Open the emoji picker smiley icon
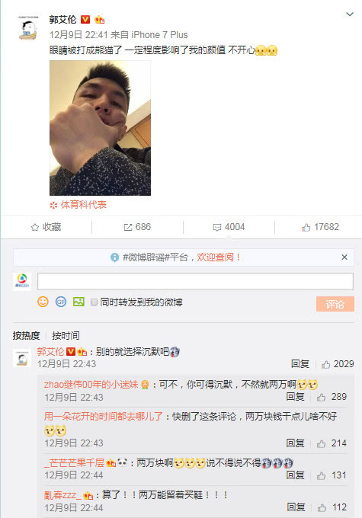362x518 pixels. 43,302
